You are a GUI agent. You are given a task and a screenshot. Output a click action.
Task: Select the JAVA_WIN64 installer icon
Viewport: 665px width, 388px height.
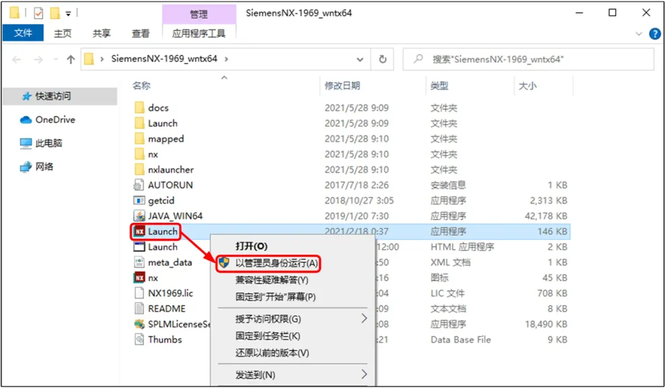click(x=139, y=215)
